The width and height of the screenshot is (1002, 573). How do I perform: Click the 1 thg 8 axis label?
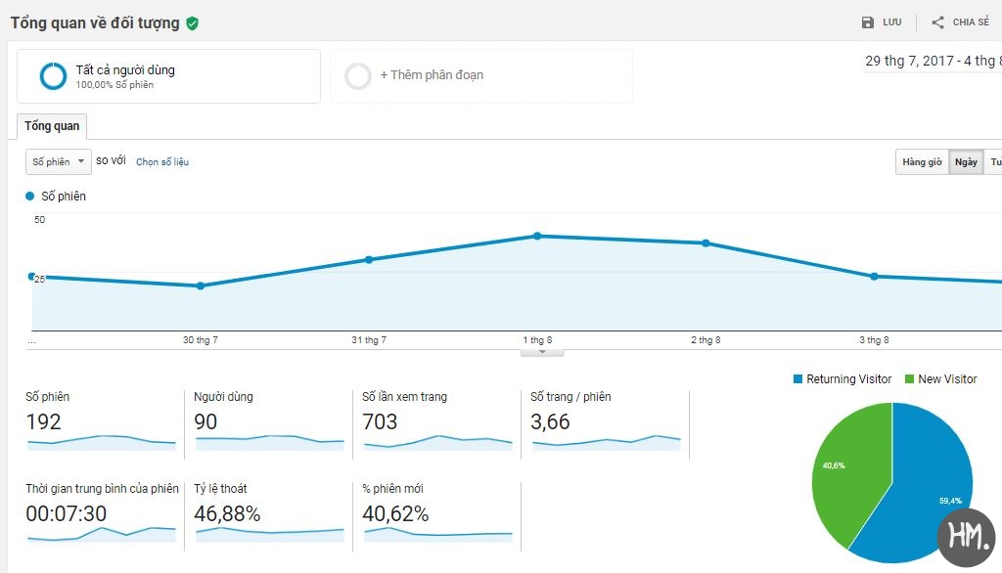pyautogui.click(x=537, y=340)
